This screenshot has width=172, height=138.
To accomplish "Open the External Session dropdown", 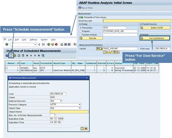I will pyautogui.click(x=61, y=101).
